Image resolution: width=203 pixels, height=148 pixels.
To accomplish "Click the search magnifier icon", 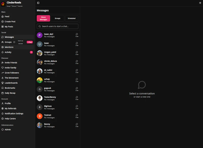I will (40, 26).
